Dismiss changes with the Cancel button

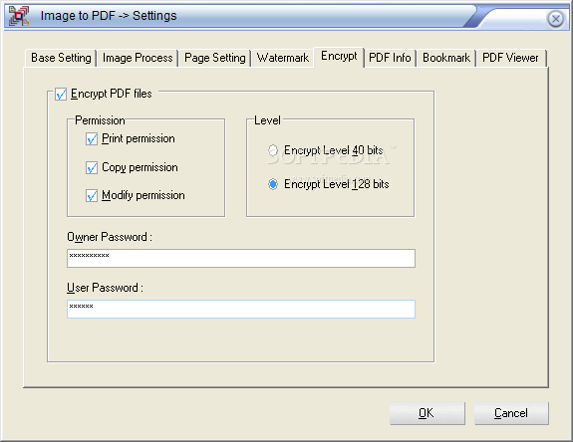(511, 413)
